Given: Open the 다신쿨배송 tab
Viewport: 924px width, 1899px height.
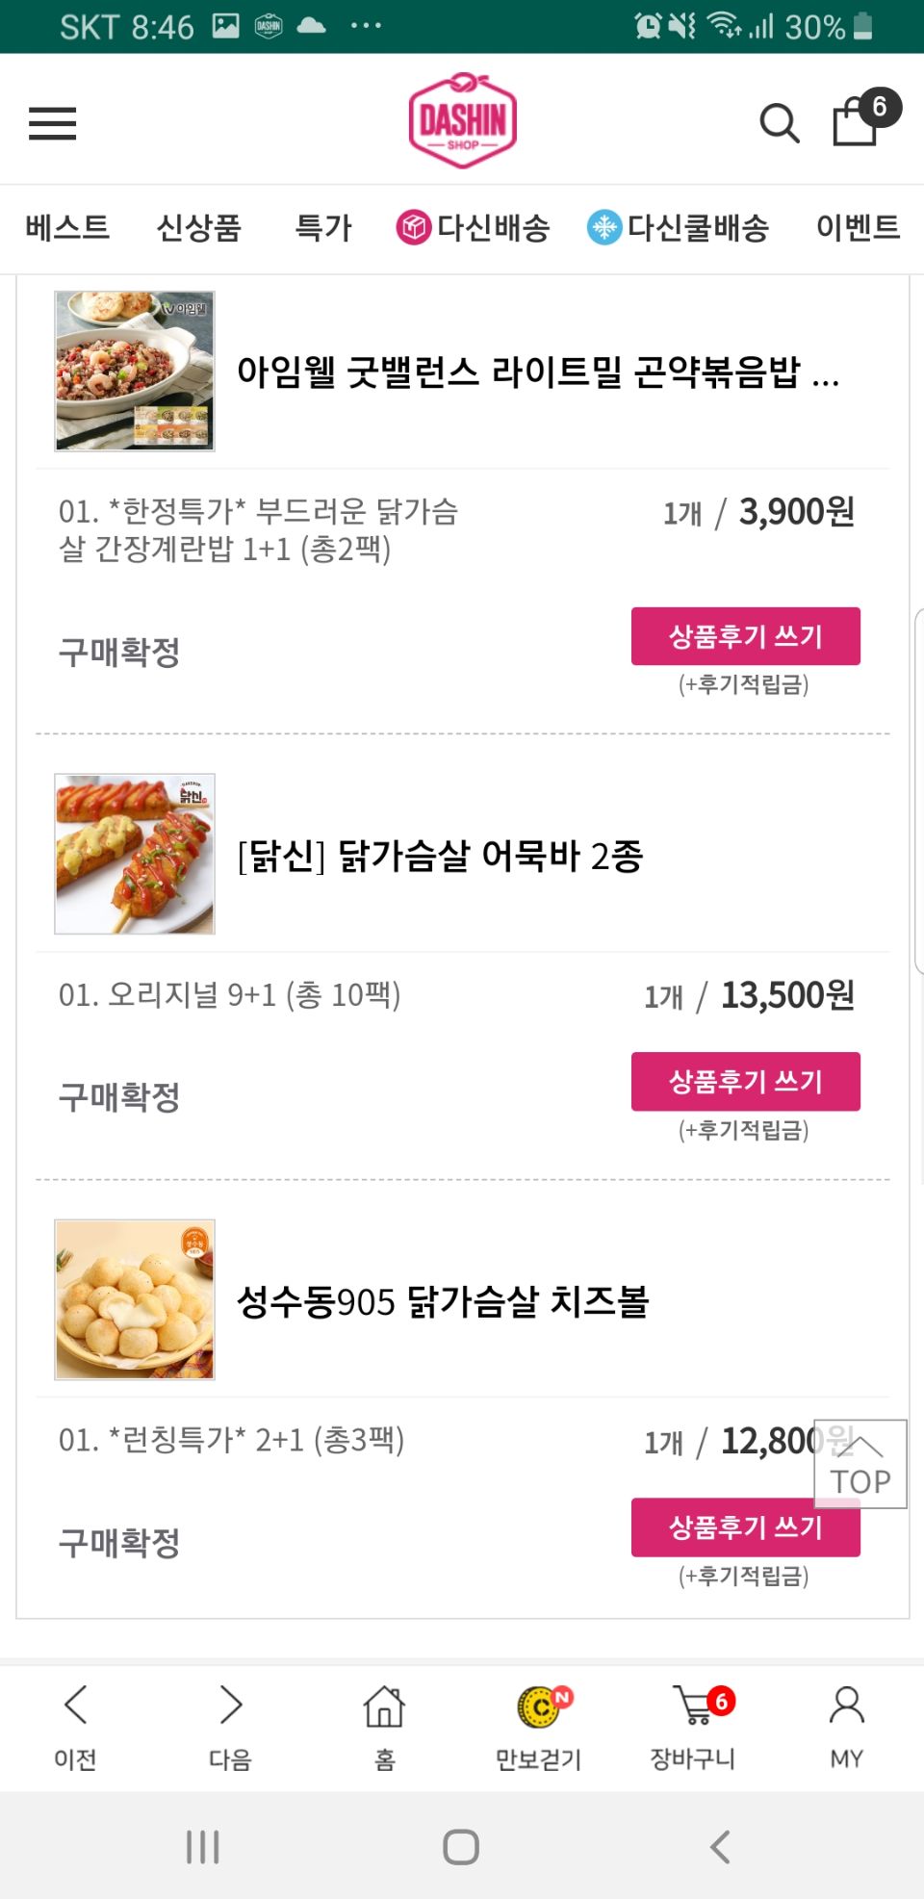Looking at the screenshot, I should (679, 228).
